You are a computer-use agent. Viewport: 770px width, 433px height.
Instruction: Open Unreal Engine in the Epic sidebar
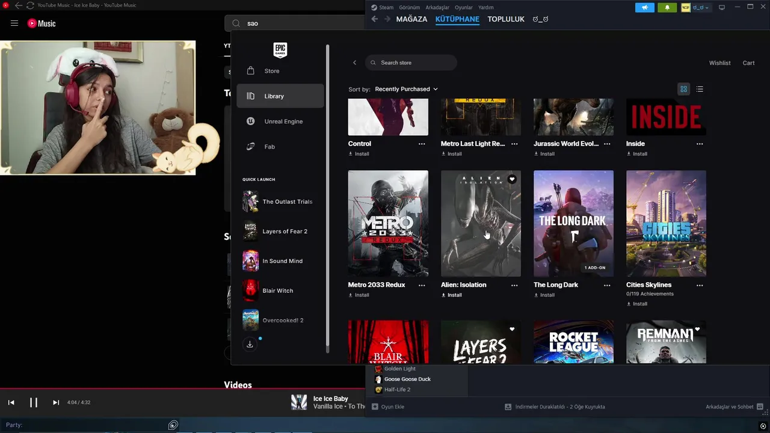coord(280,121)
